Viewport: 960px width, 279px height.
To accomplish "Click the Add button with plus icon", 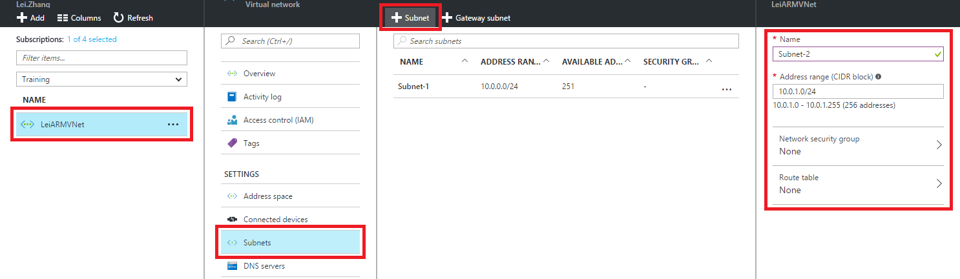I will [x=30, y=18].
